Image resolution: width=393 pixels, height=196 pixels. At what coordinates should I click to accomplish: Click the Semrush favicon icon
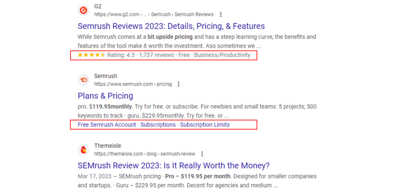[x=83, y=80]
